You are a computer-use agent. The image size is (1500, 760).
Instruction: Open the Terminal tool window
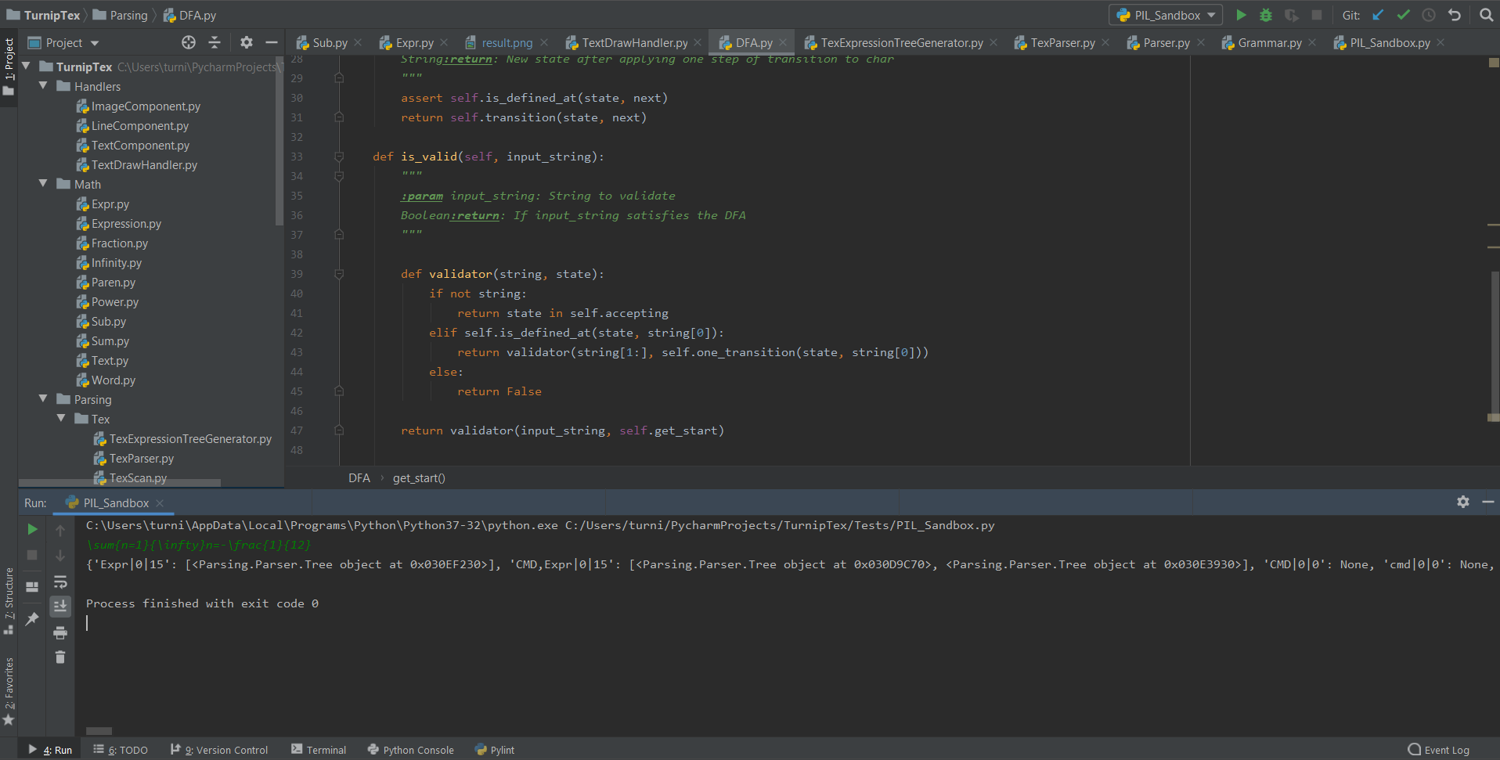pyautogui.click(x=319, y=750)
